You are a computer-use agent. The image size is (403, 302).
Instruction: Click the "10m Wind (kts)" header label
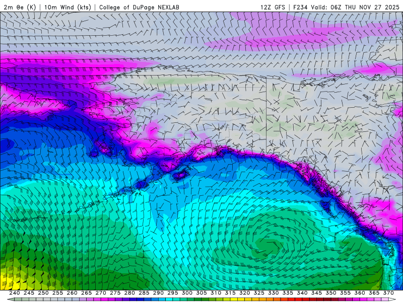coord(68,7)
